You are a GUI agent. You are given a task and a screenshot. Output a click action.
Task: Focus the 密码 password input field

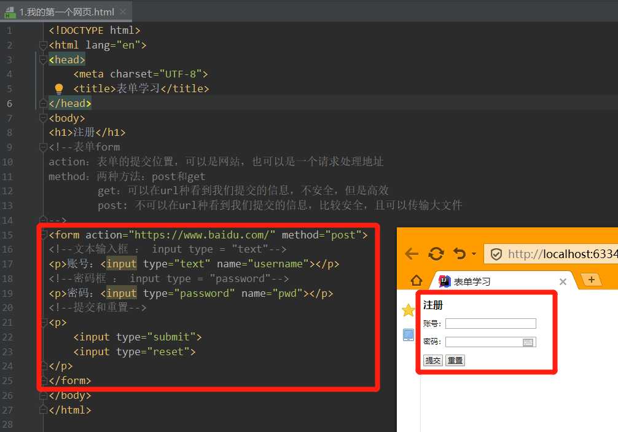[491, 342]
